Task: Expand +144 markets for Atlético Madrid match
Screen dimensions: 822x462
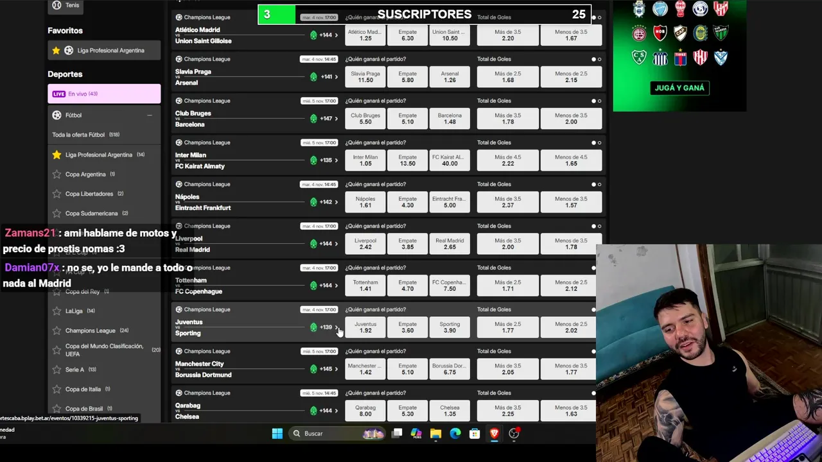Action: (329, 35)
